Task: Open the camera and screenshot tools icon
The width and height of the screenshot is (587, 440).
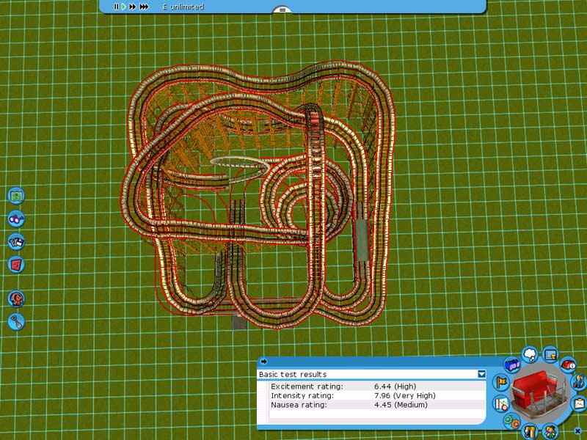Action: point(16,241)
